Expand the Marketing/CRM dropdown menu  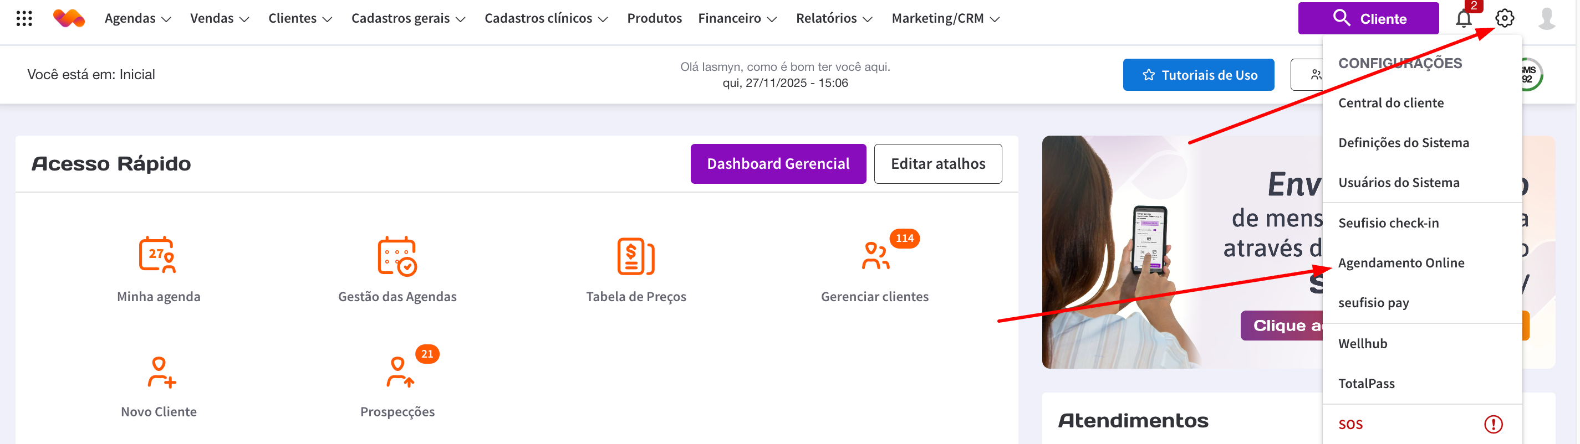click(945, 18)
